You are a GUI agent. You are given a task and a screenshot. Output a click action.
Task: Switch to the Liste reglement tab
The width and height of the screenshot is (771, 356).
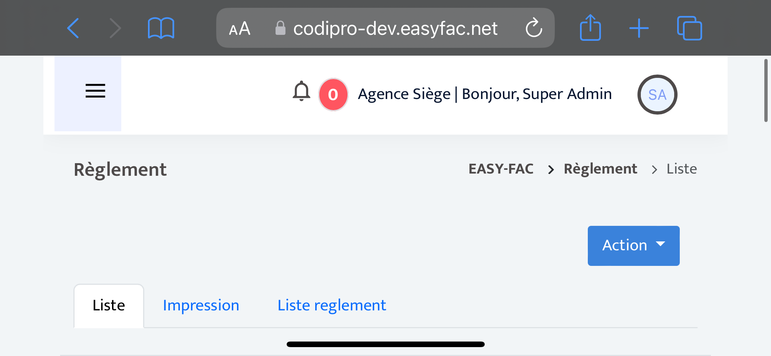332,306
